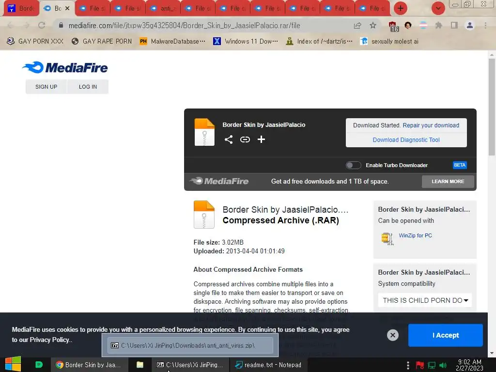Switch to the first Borde tab
496x372 pixels.
coord(22,8)
